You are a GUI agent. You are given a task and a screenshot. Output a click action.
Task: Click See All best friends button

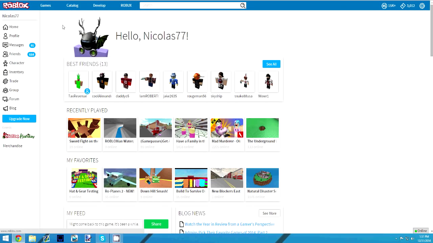coord(271,64)
